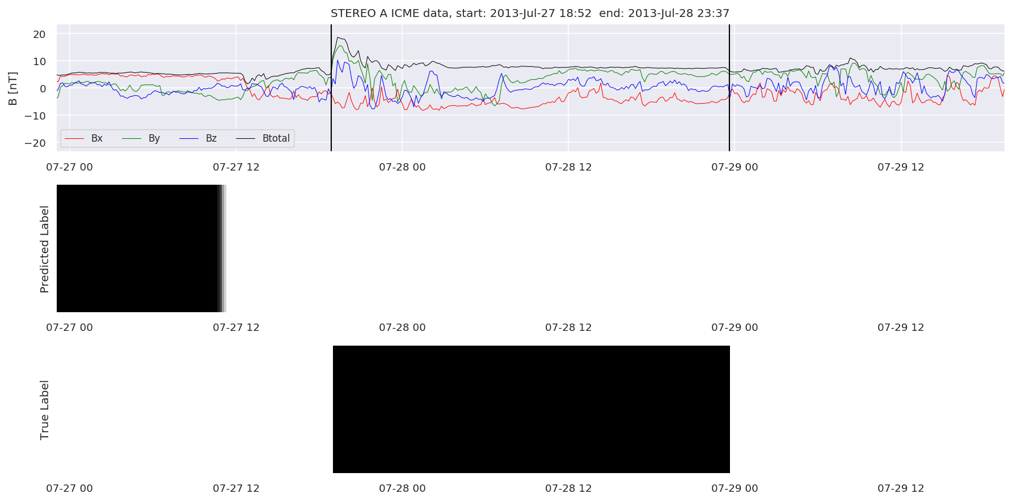Click the black true label region
The width and height of the screenshot is (1013, 502).
(x=531, y=409)
